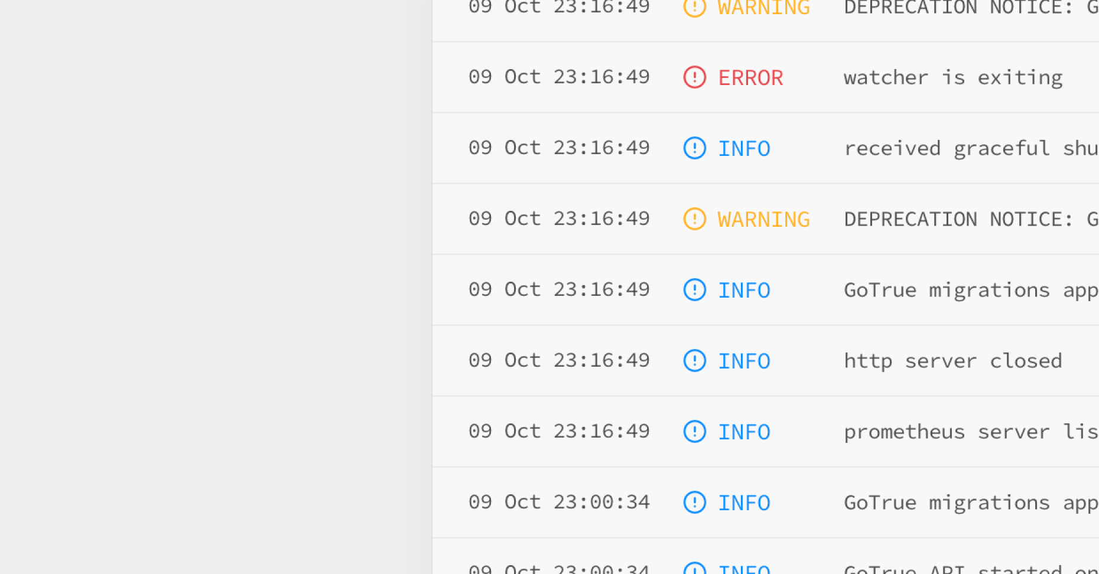Click the INFO icon on the prometheus server row

point(694,432)
